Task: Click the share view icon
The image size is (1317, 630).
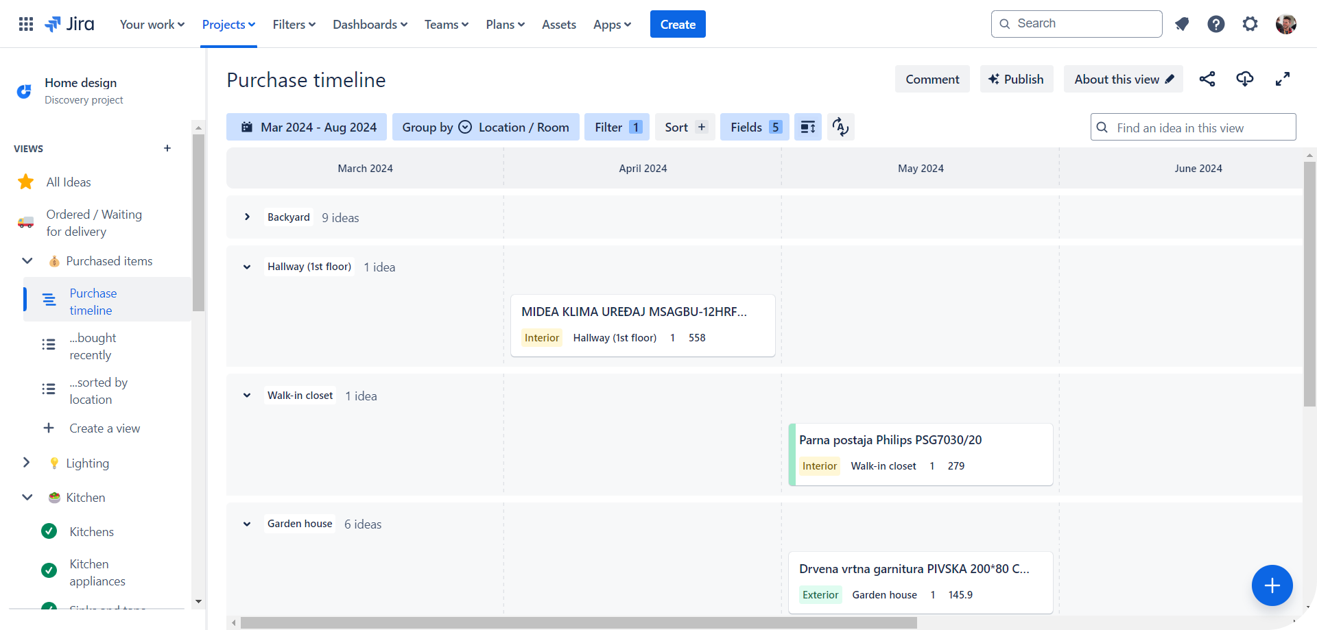Action: [1207, 79]
